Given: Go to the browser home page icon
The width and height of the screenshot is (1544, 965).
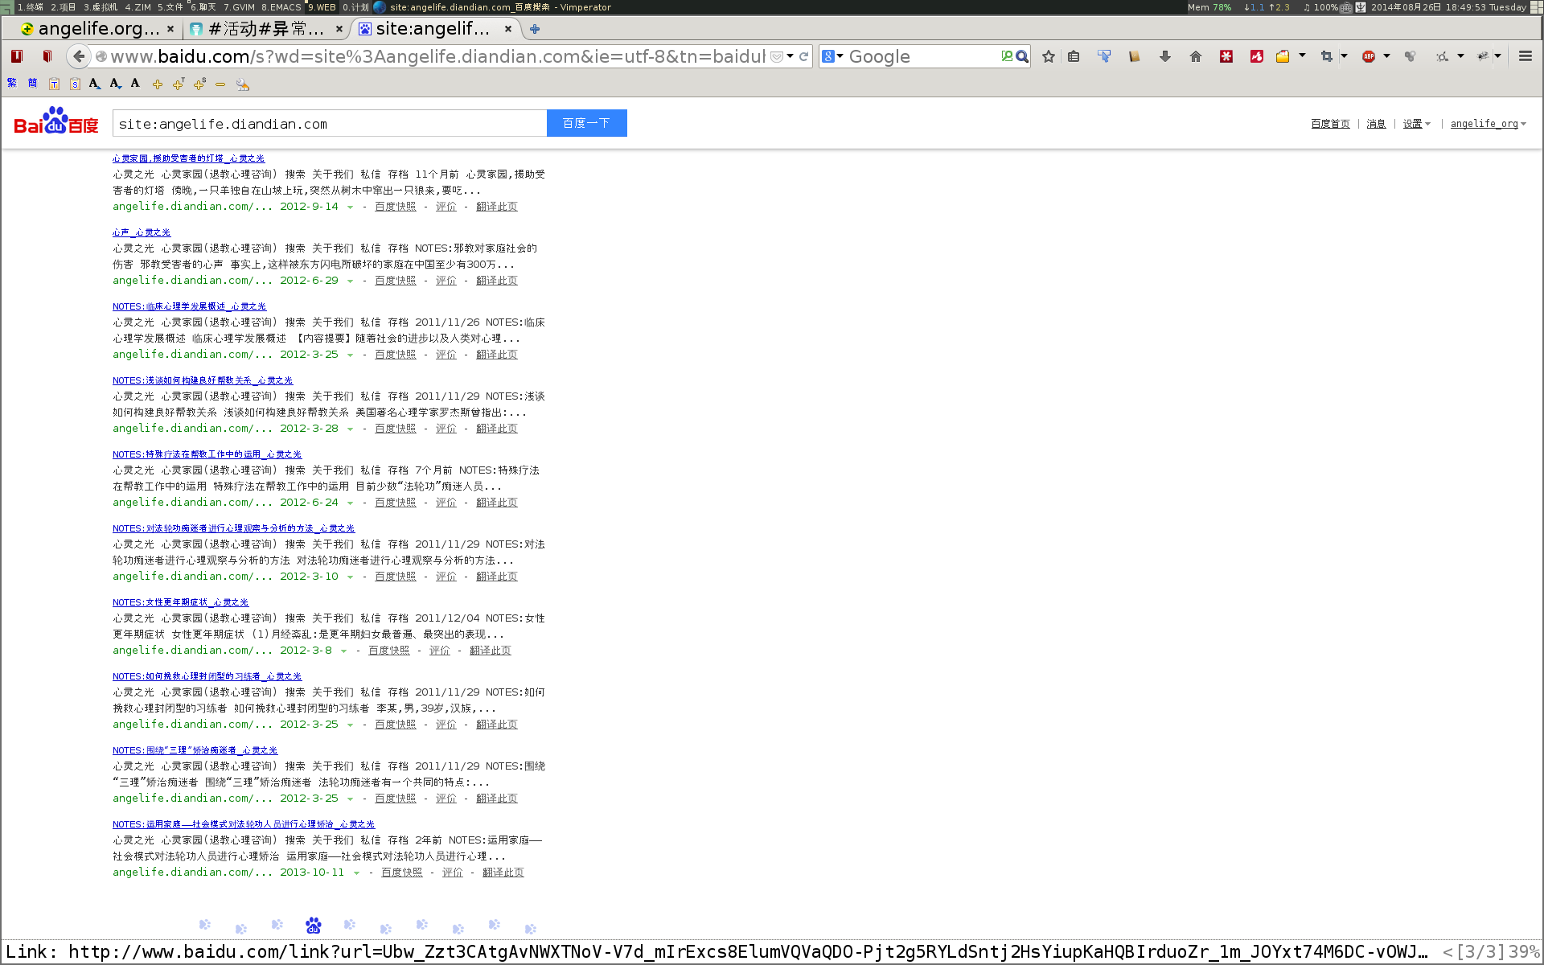Looking at the screenshot, I should click(x=1195, y=56).
